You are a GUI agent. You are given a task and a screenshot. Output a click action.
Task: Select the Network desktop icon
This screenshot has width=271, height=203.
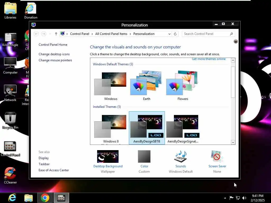pyautogui.click(x=10, y=93)
